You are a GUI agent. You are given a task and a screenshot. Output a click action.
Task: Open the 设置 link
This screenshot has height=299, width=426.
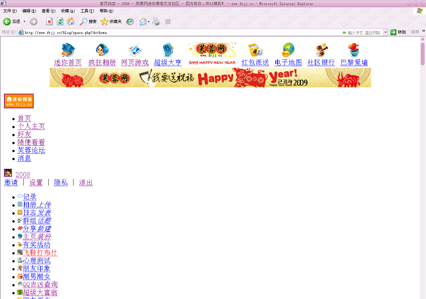pos(36,182)
